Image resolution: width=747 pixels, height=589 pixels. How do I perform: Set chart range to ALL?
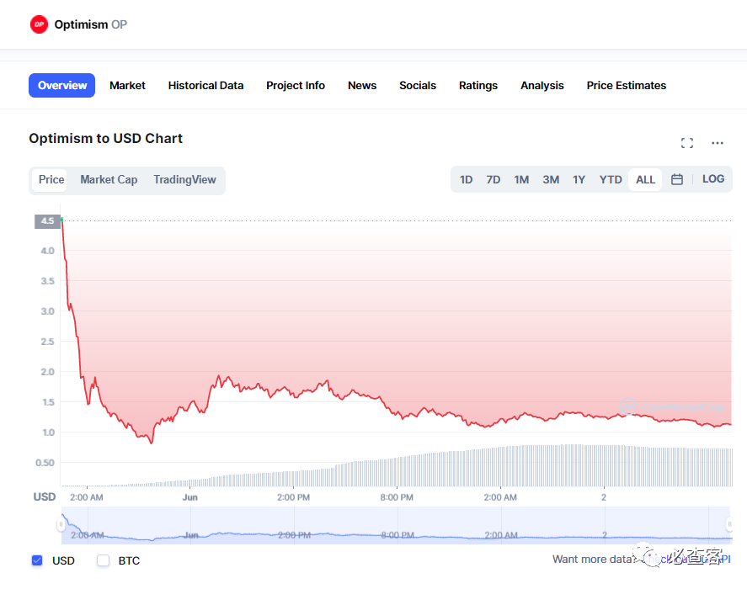646,179
